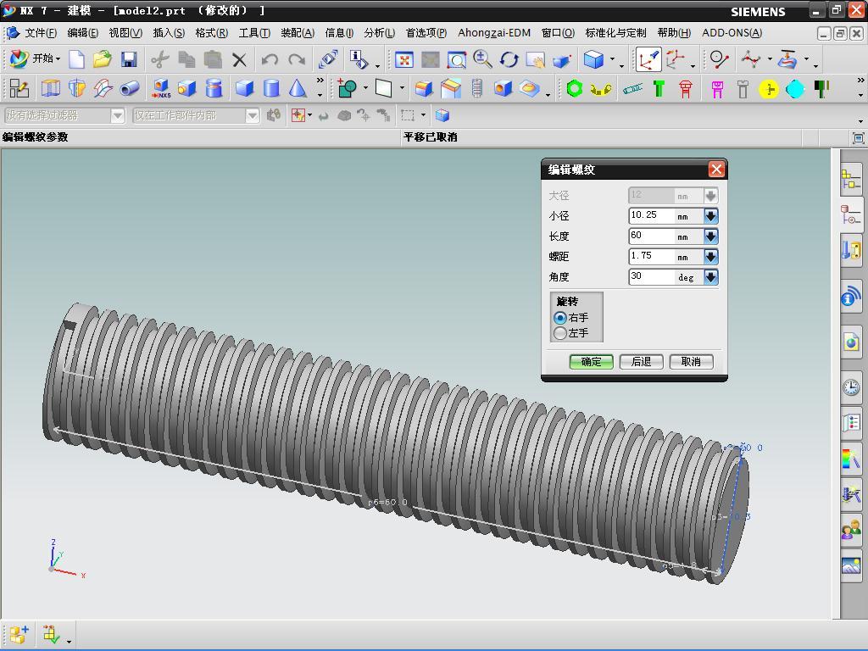Open the 长度 parameter dropdown arrow

click(711, 236)
